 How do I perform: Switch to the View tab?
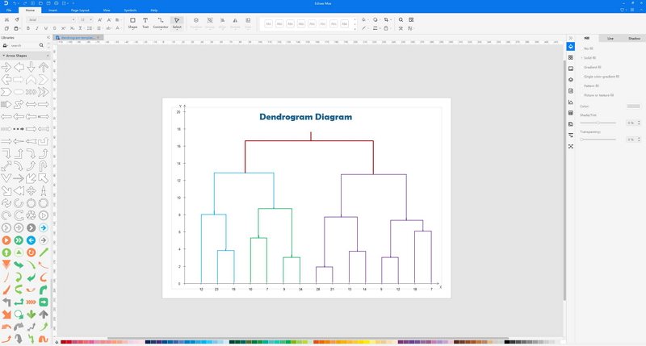pos(107,10)
